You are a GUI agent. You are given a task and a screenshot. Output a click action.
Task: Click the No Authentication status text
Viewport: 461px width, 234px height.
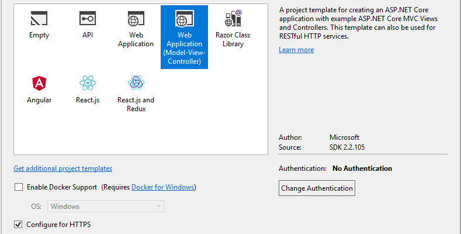point(362,168)
